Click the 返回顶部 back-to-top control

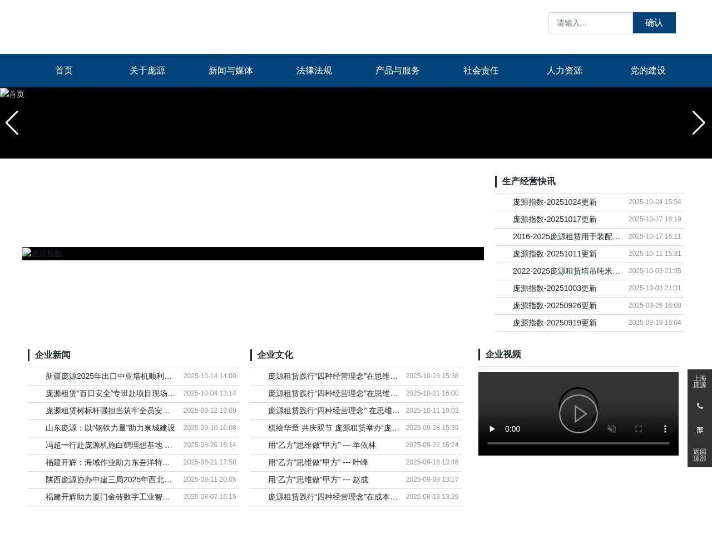click(700, 455)
